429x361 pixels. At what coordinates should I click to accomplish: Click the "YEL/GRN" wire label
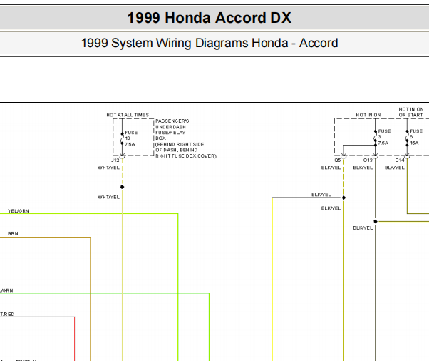[x=19, y=211]
